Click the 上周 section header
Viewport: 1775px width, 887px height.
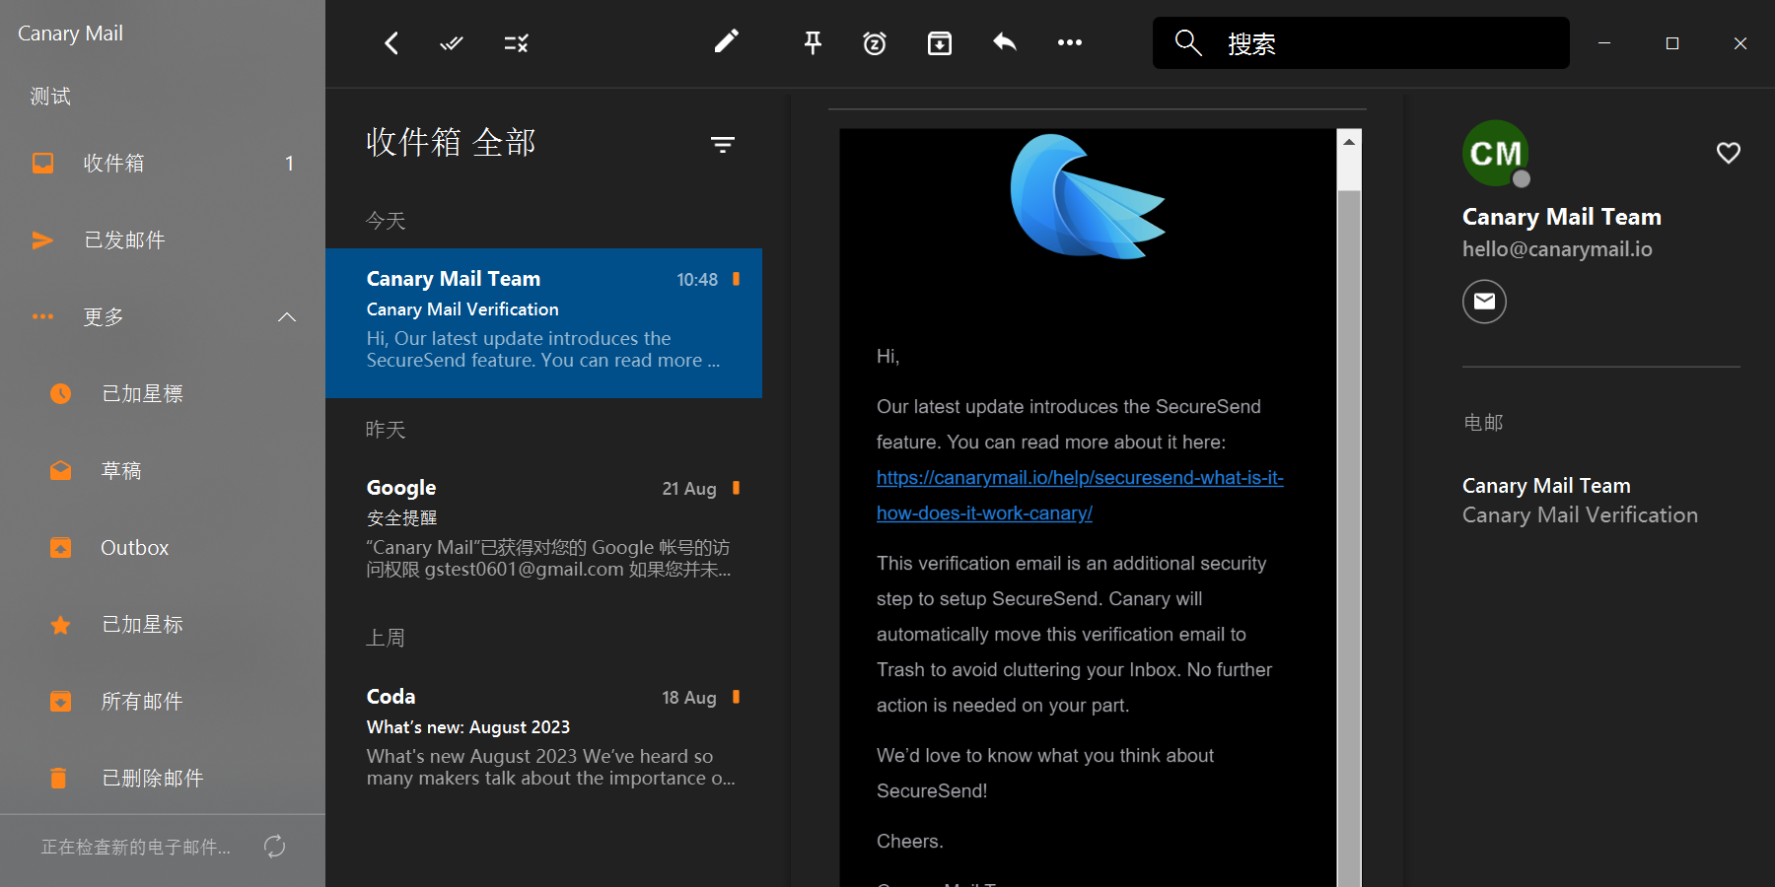click(386, 638)
